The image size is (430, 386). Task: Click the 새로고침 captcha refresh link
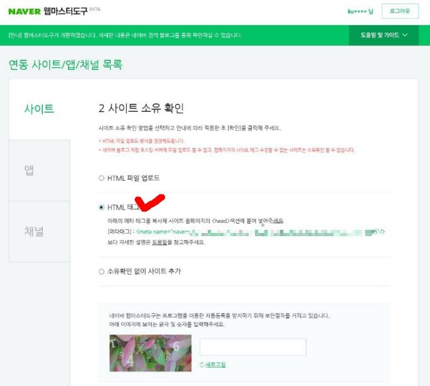(x=215, y=365)
